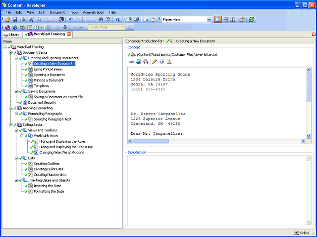317x237 pixels.
Task: Click the horizontal scrollbar thumb in Concept preview
Action: (151, 141)
